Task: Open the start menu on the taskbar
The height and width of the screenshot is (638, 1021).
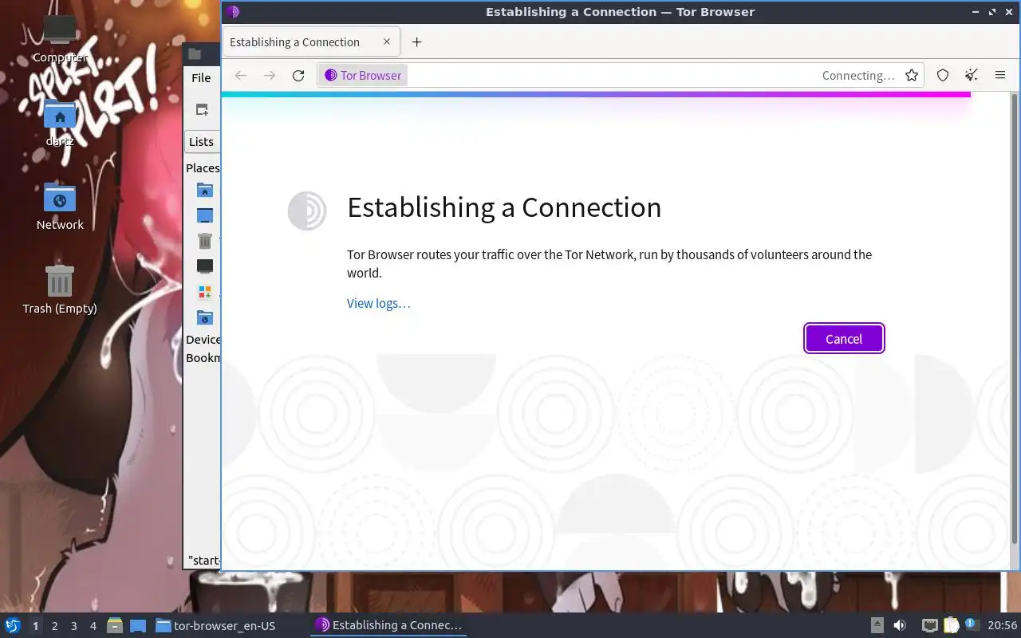Action: point(12,625)
